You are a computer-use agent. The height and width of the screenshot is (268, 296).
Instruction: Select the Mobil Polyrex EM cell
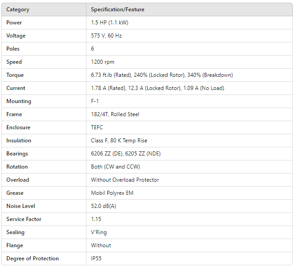[x=112, y=193]
